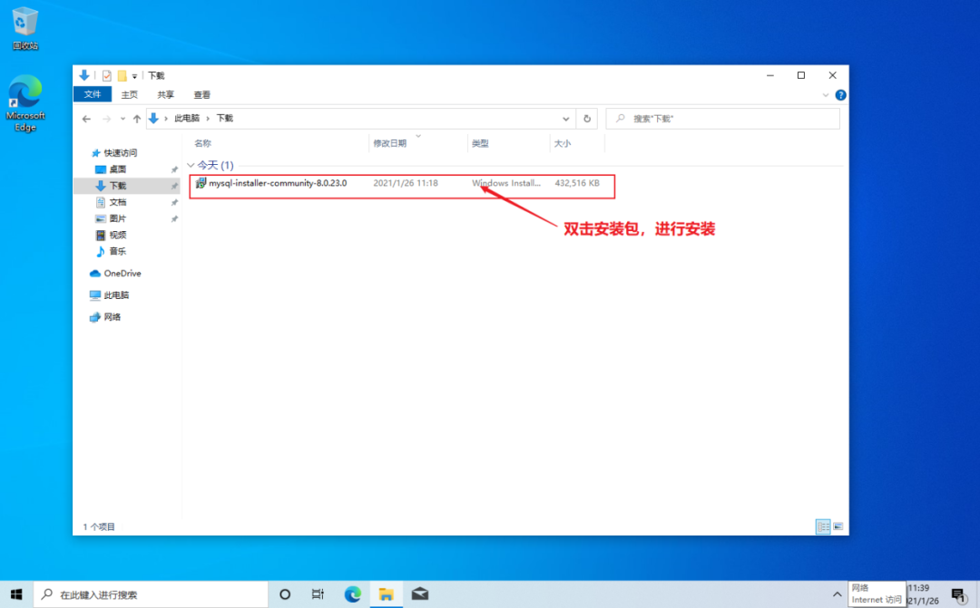
Task: Open Mail app from the taskbar
Action: click(420, 594)
